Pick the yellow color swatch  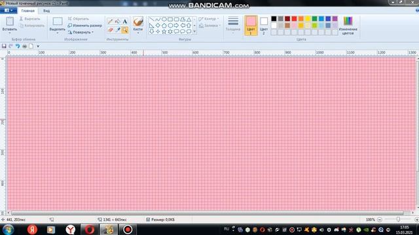point(308,18)
